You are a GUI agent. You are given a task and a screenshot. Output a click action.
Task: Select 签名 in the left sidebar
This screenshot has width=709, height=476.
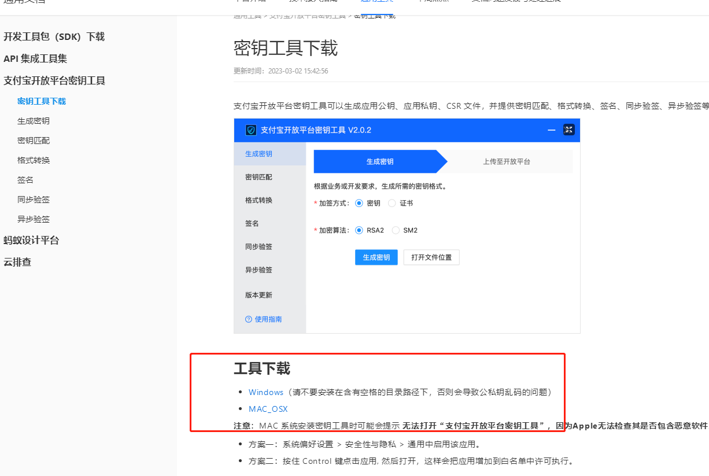27,179
